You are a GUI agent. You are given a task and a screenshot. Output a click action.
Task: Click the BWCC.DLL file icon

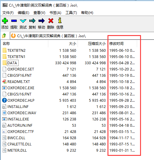pyautogui.click(x=4, y=138)
